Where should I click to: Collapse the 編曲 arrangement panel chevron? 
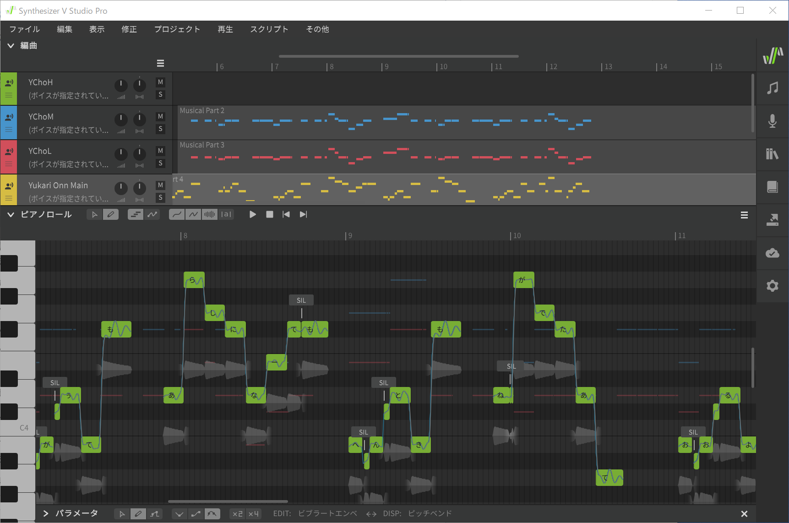pos(11,45)
